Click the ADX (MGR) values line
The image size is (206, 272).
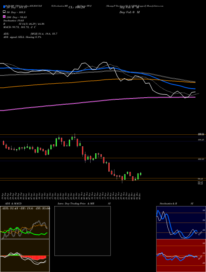click(30, 34)
